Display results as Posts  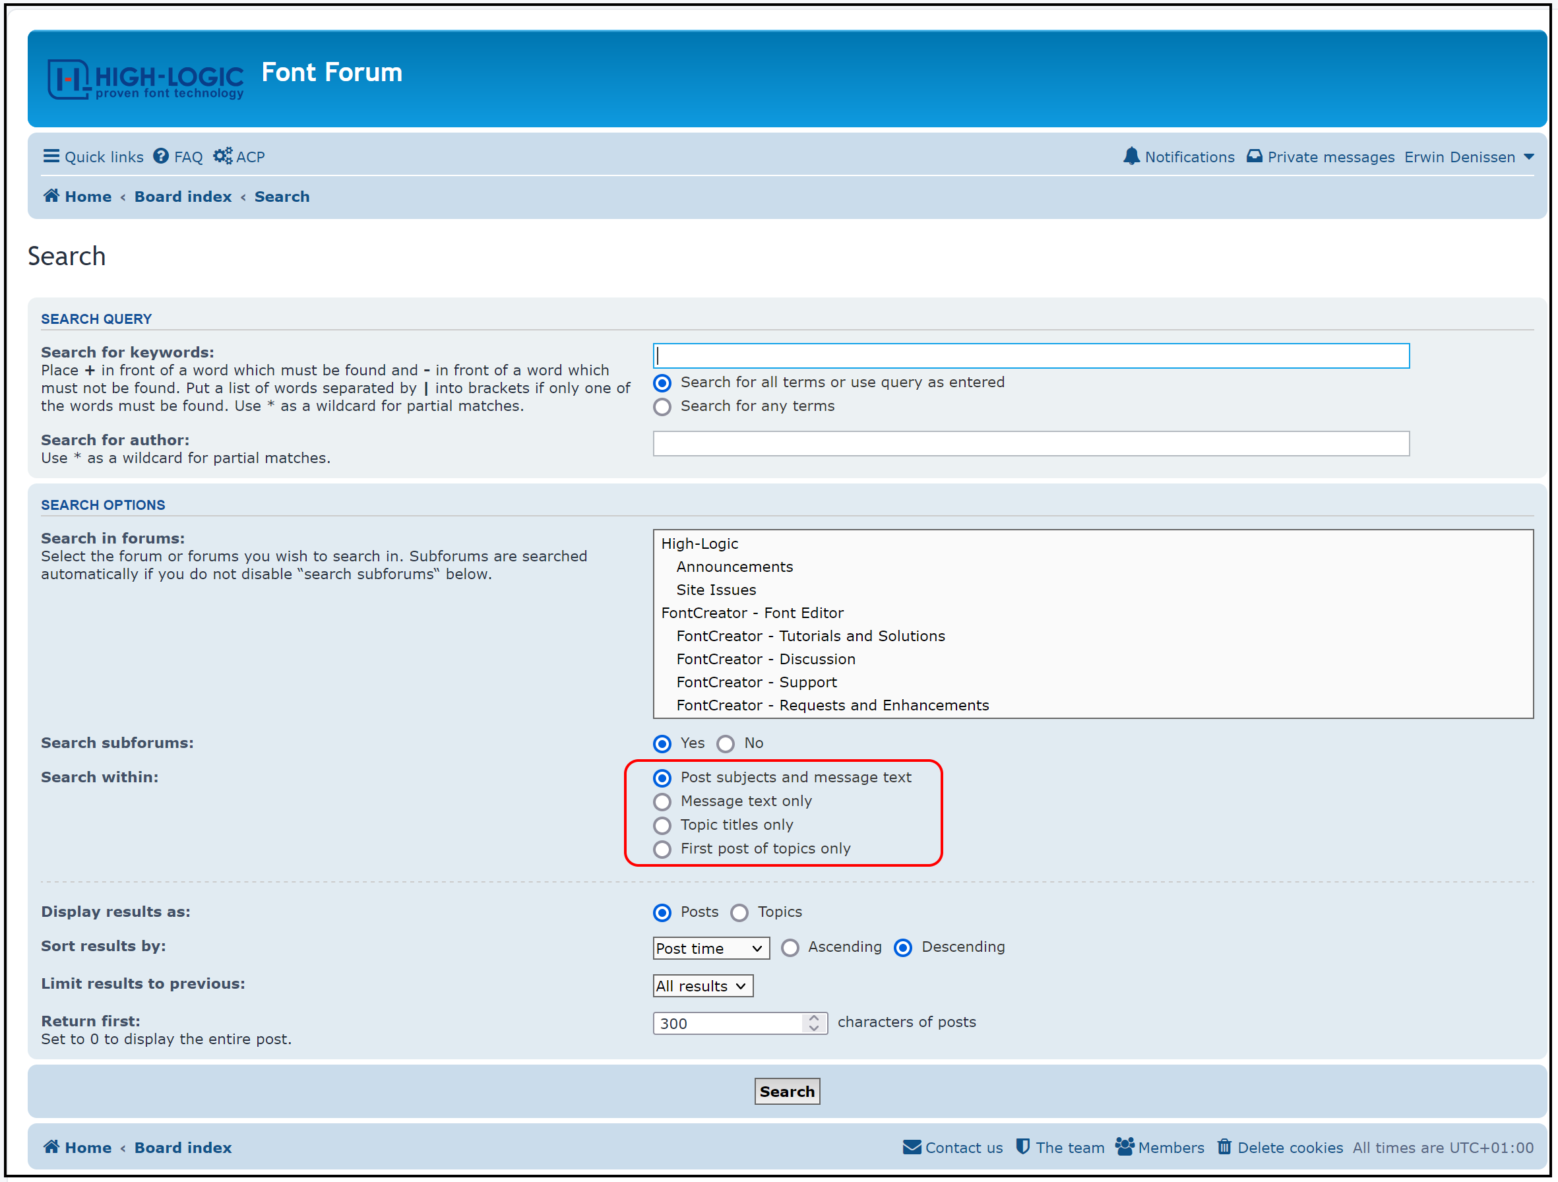click(662, 913)
